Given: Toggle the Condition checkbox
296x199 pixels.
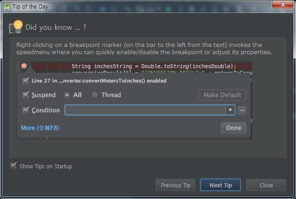Looking at the screenshot, I should point(26,110).
